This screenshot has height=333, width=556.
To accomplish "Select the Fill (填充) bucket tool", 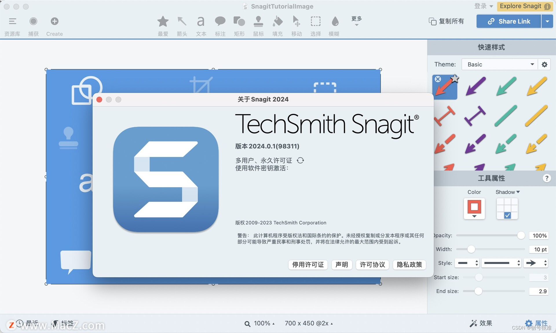I will tap(277, 21).
